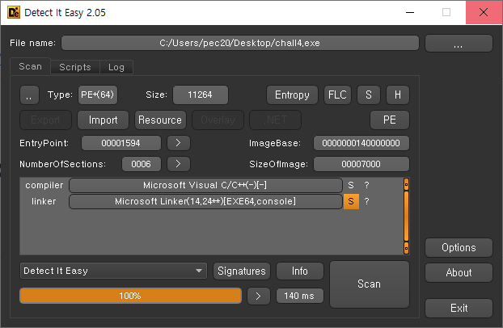Image resolution: width=503 pixels, height=328 pixels.
Task: Expand the Detect It Easy engine dropdown
Action: click(113, 271)
